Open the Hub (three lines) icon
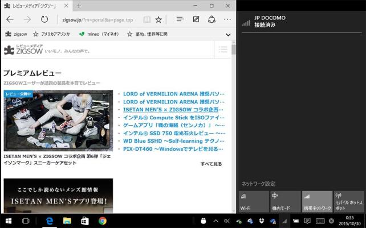 (180, 19)
